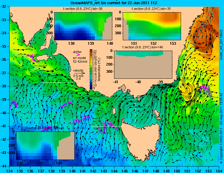Click the "t section (8.8..23°C) lat=-38" heading
The width and height of the screenshot is (224, 173).
83,9
